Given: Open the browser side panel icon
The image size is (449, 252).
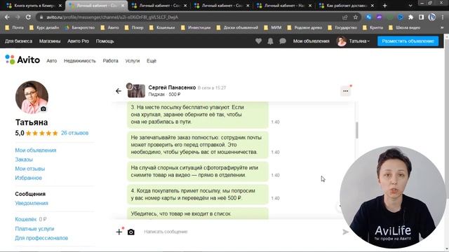Looking at the screenshot, I should tap(421, 17).
